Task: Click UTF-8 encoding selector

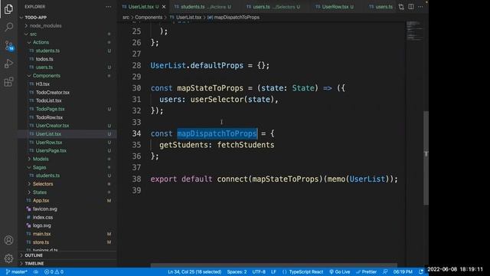Action: (259, 271)
